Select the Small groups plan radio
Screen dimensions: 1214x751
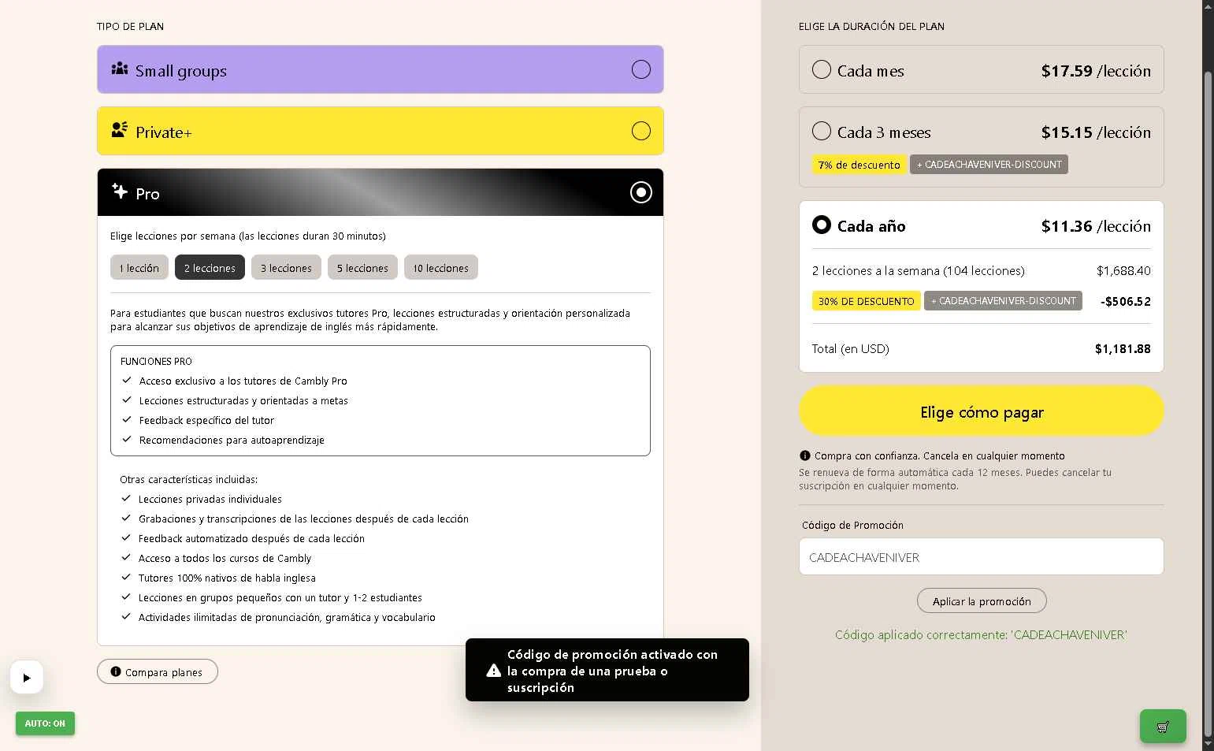click(641, 69)
